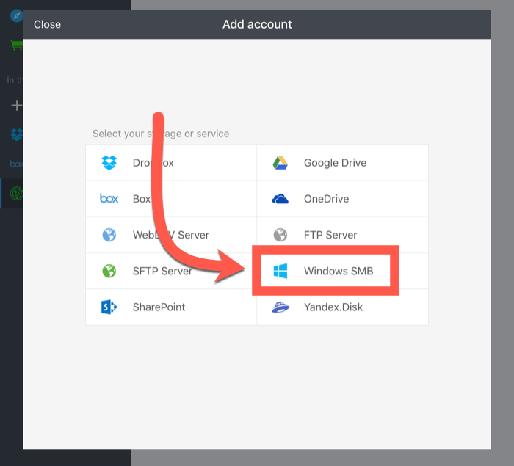Pick the FTP Server option
The width and height of the screenshot is (514, 466).
tap(343, 235)
